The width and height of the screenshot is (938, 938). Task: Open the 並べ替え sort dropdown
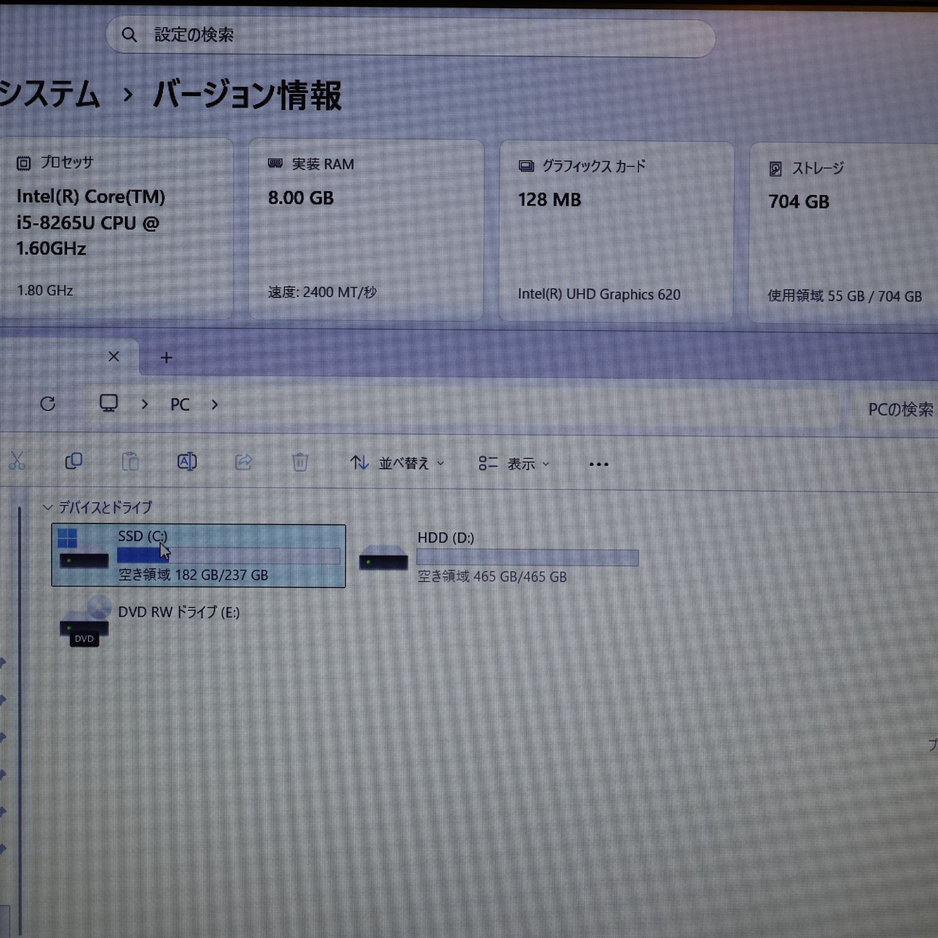[397, 464]
